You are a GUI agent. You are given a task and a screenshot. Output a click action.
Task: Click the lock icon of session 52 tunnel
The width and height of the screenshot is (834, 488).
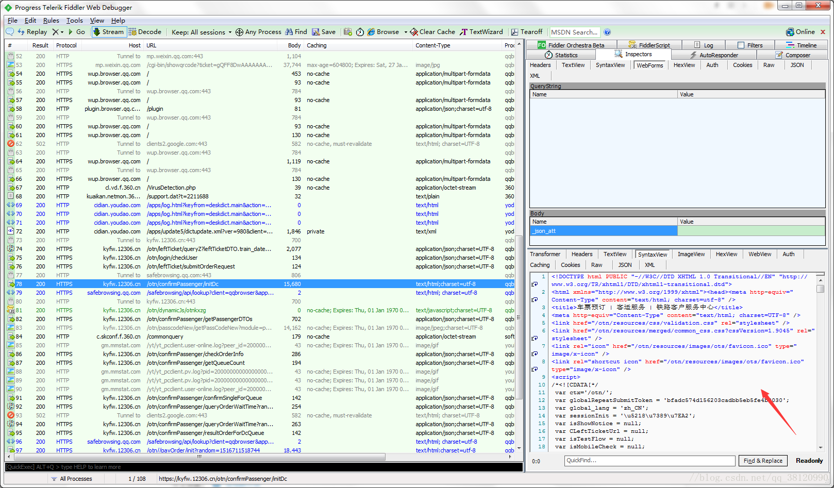(x=10, y=56)
